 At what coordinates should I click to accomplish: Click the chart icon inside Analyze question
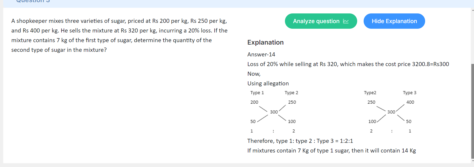click(346, 21)
